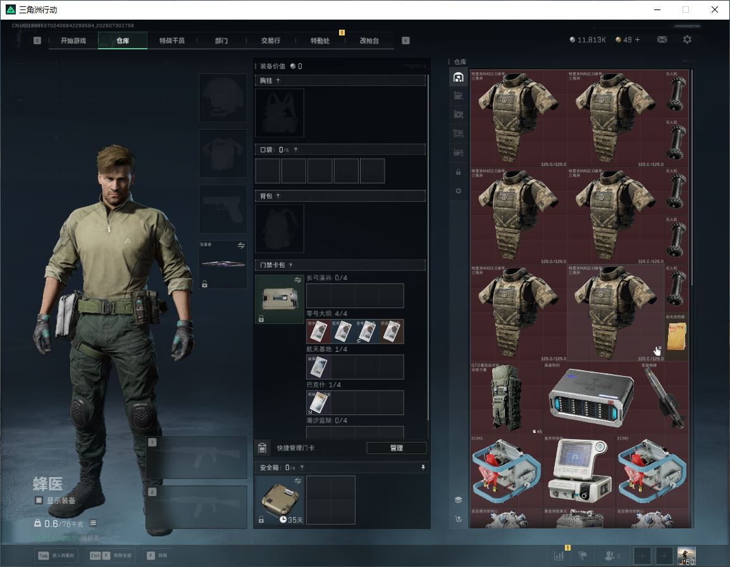Screen dimensions: 730x567
Task: Click the Tab 进入特勤处 button
Action: [57, 556]
